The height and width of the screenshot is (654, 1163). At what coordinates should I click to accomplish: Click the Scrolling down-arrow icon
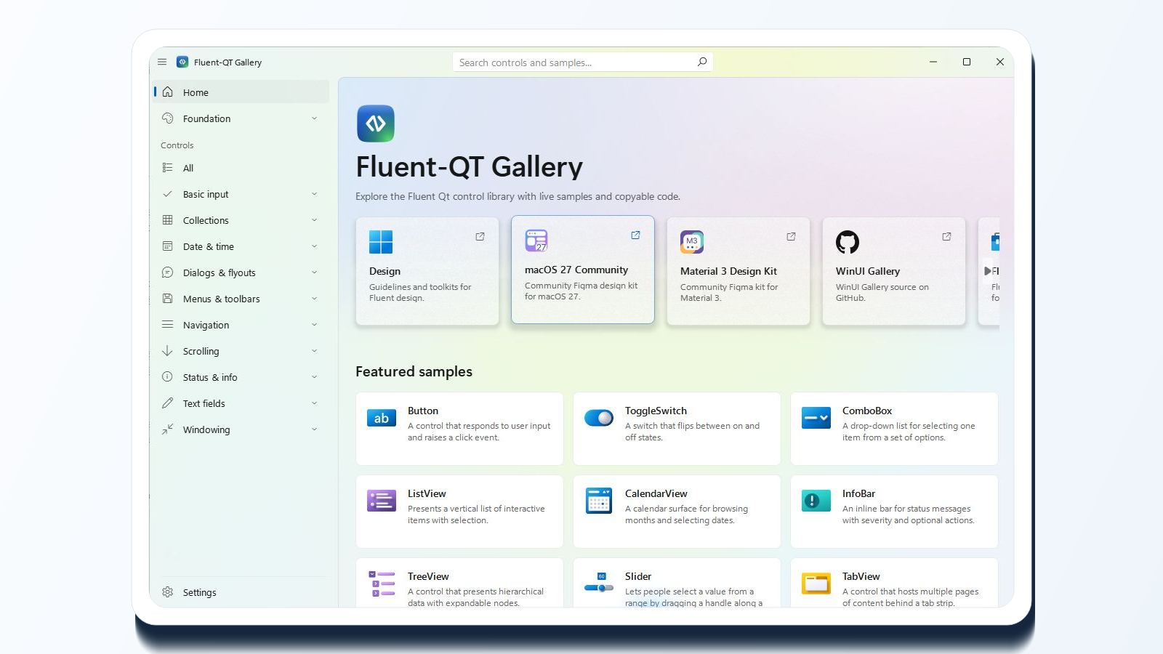168,351
